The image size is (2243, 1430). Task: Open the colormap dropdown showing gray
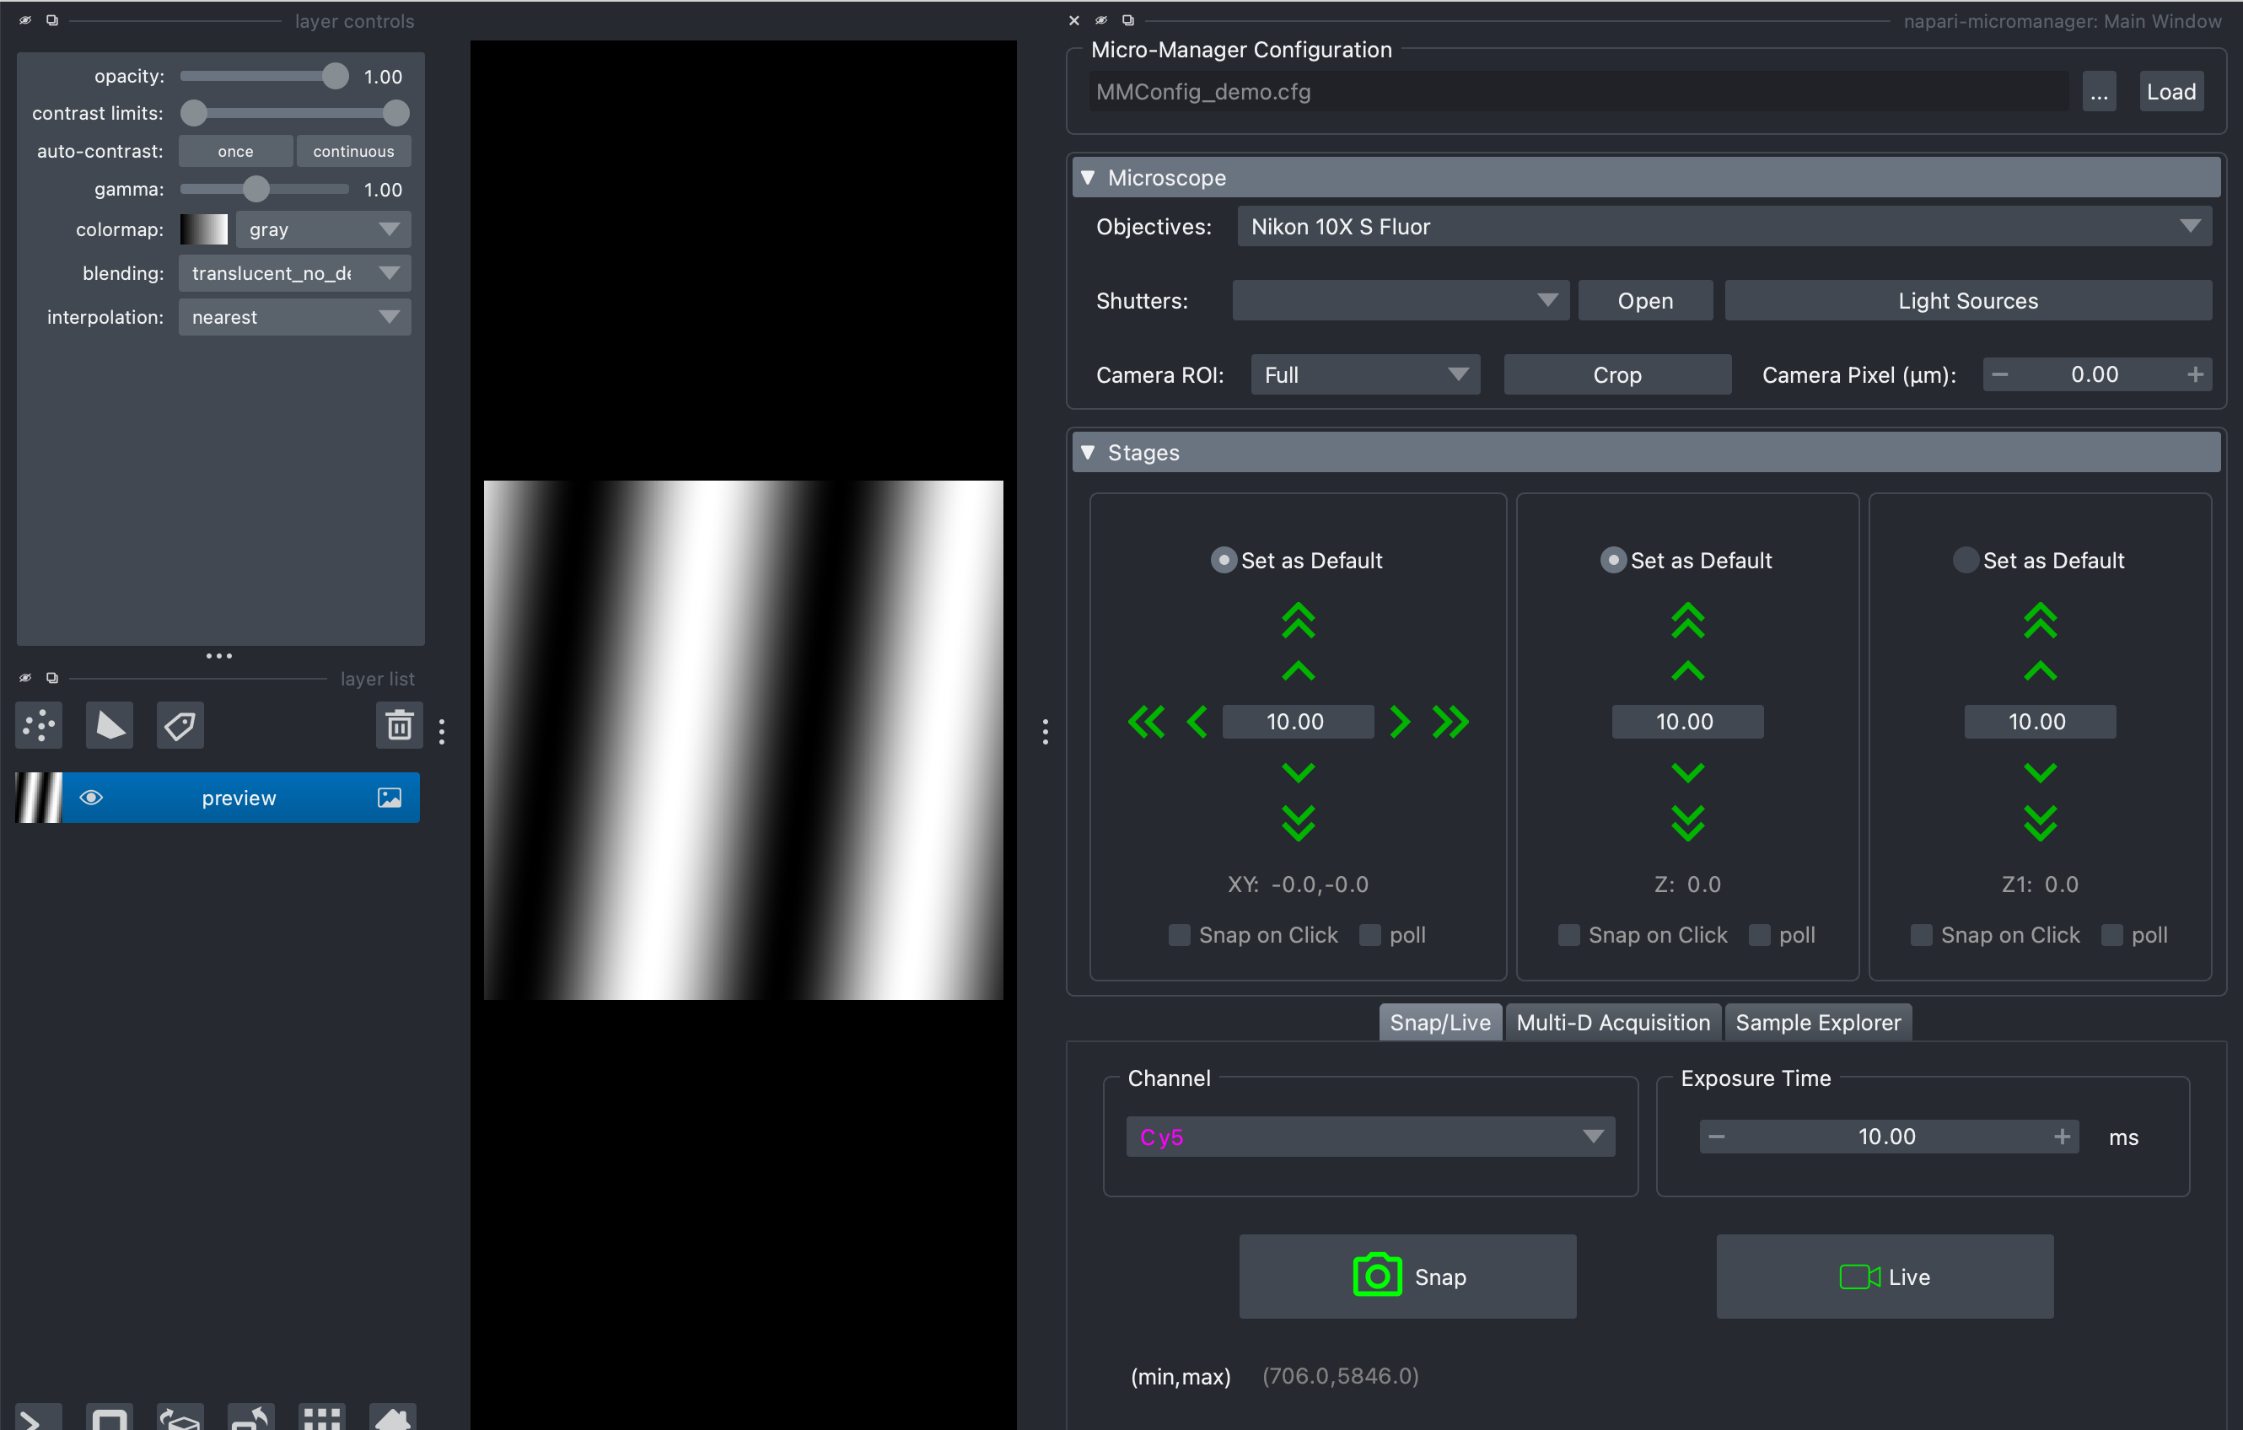[x=322, y=229]
